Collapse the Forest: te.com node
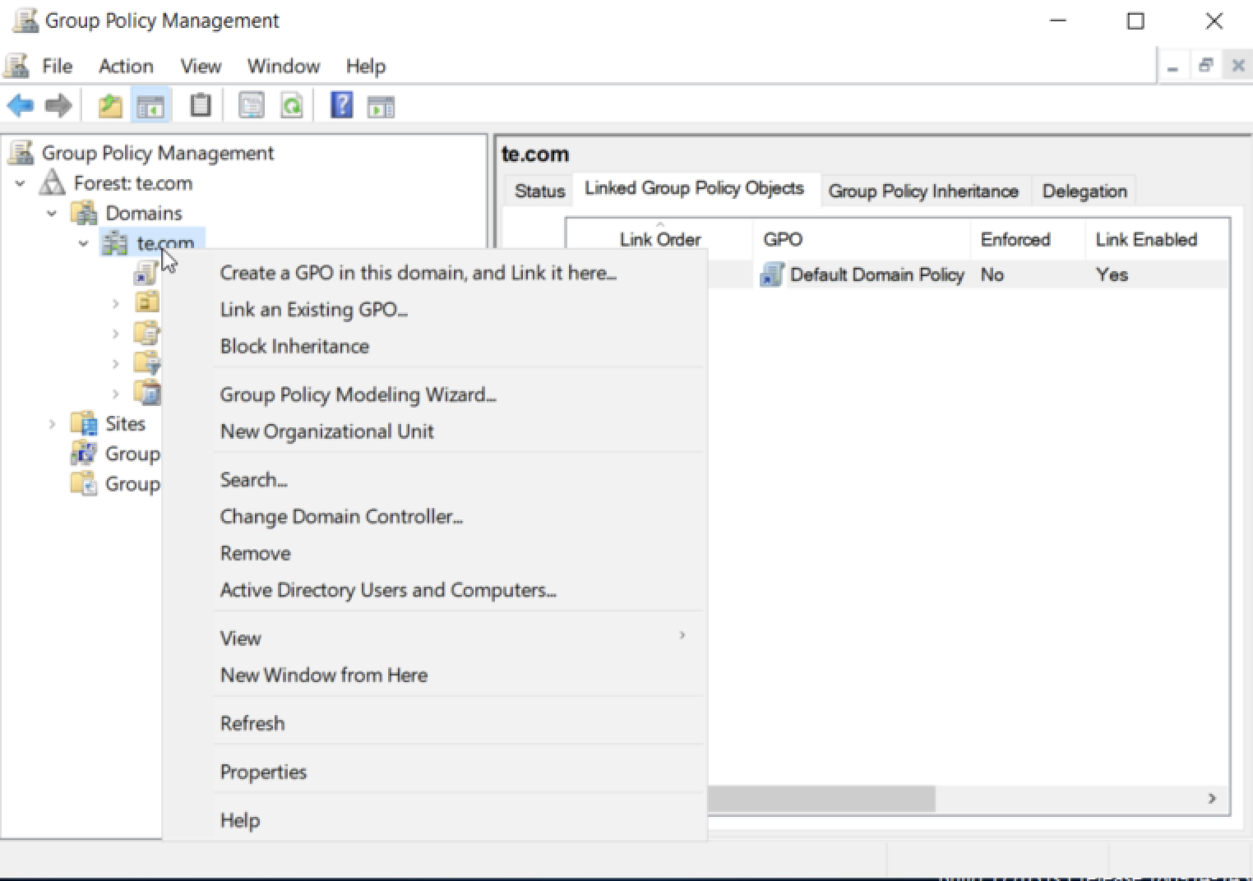The image size is (1253, 881). point(21,183)
